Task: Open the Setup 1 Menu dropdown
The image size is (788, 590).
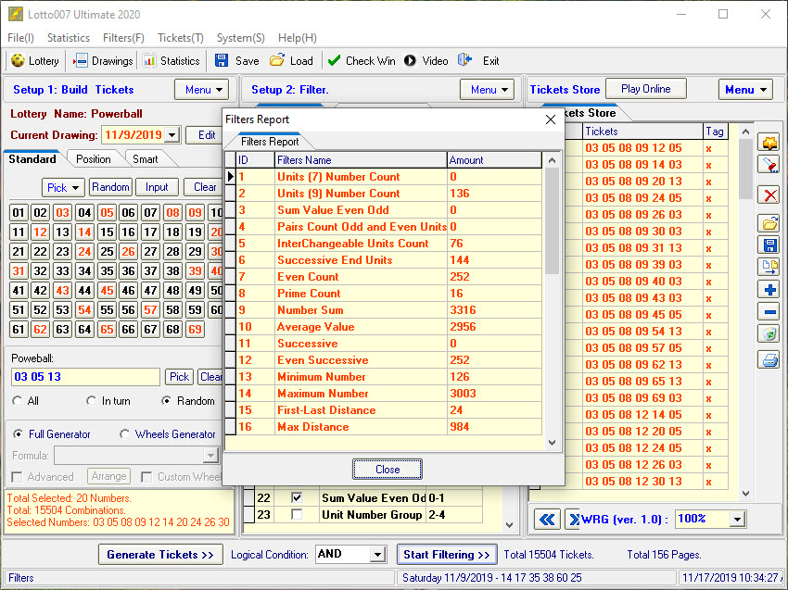Action: point(202,90)
